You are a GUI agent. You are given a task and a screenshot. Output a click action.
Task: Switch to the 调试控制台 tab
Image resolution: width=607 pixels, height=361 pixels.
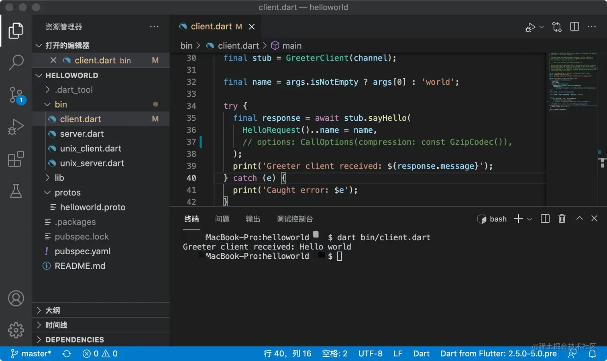[295, 219]
